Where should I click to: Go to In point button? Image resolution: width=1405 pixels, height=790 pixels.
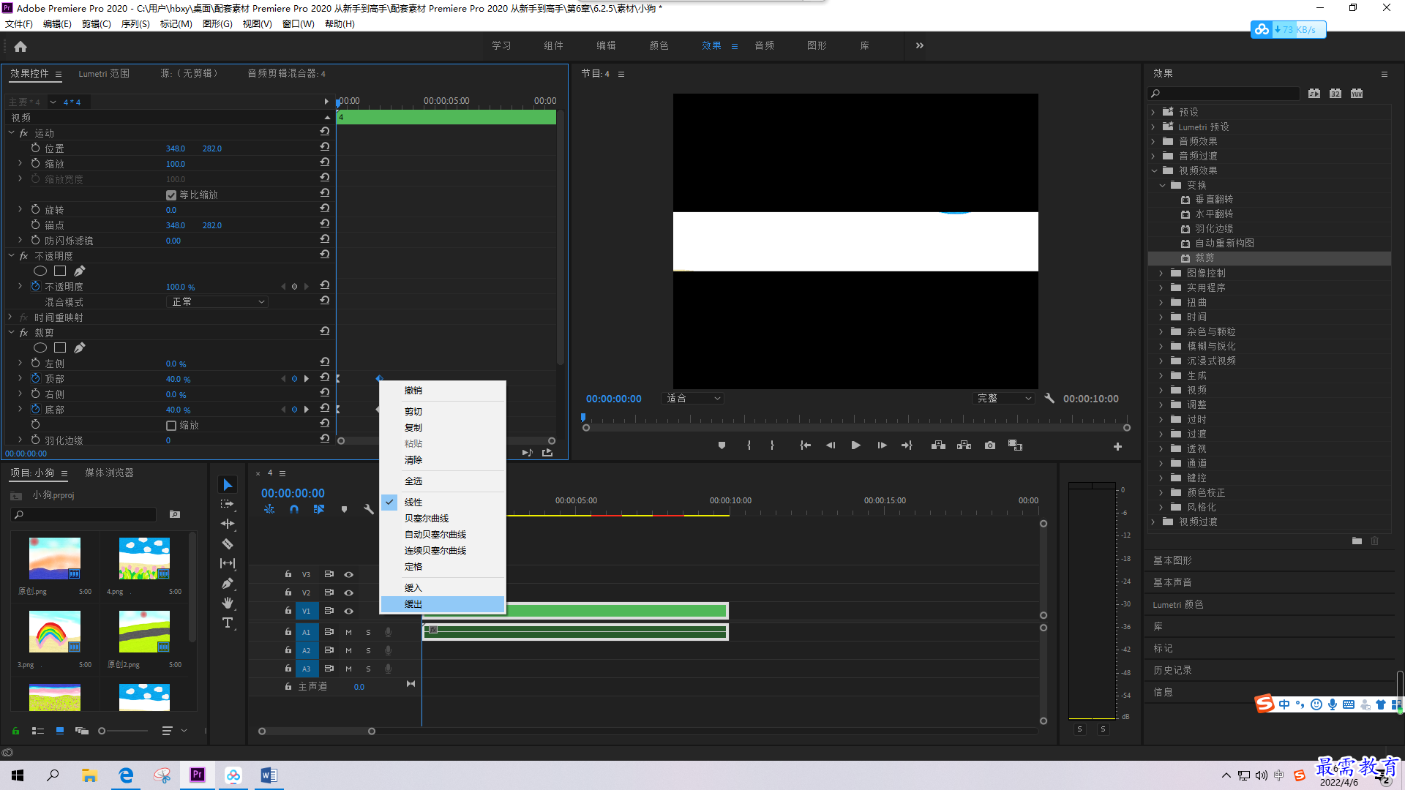pyautogui.click(x=805, y=445)
